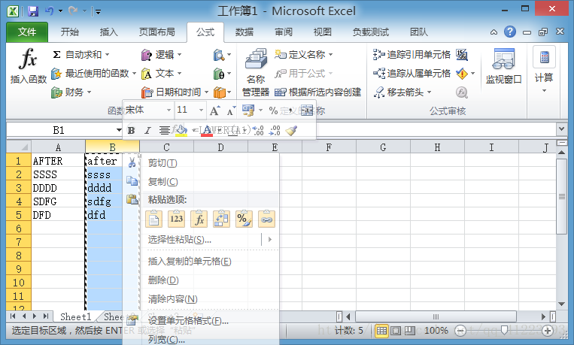Open the Error Checking dropdown arrow
The height and width of the screenshot is (345, 574).
(472, 74)
